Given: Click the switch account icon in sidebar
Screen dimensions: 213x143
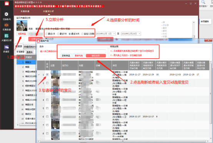Looking at the screenshot, I should coord(6,14).
